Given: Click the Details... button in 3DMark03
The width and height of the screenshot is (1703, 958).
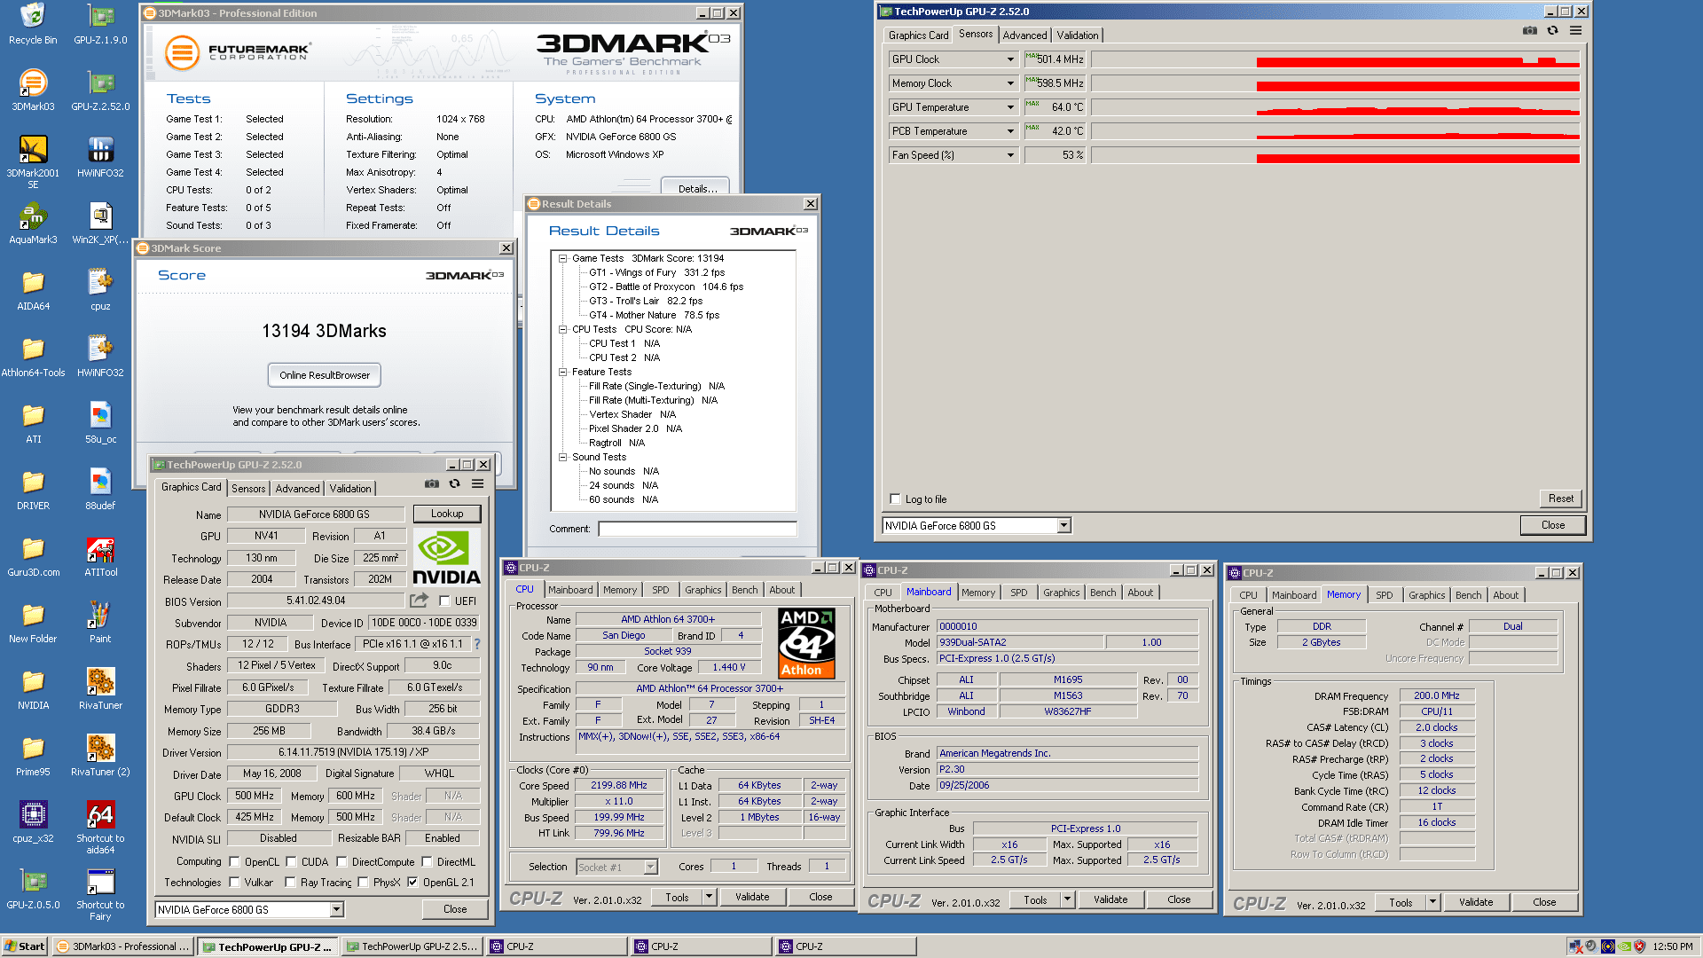Looking at the screenshot, I should (x=696, y=188).
